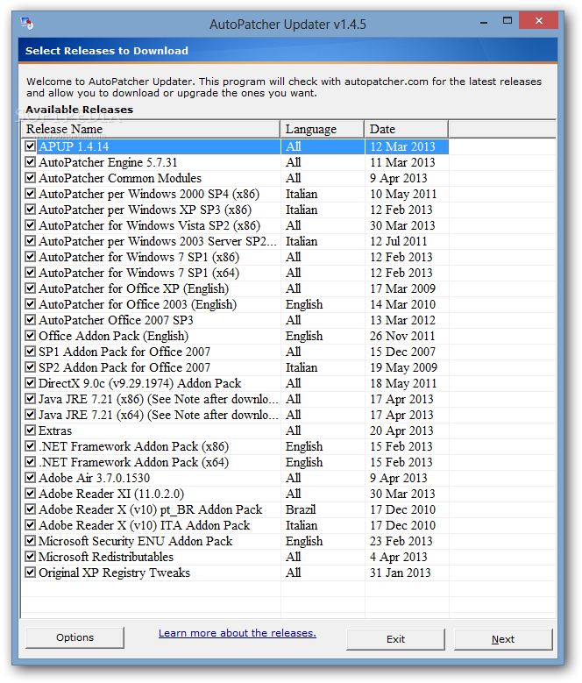The image size is (582, 683).
Task: Uncheck Original XP Registry Tweaks checkbox
Action: pyautogui.click(x=30, y=573)
